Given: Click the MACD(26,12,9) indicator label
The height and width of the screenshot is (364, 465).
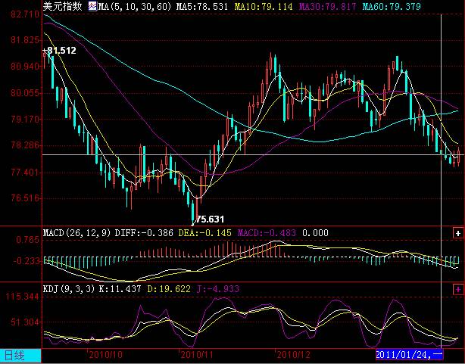Looking at the screenshot, I should coord(76,233).
